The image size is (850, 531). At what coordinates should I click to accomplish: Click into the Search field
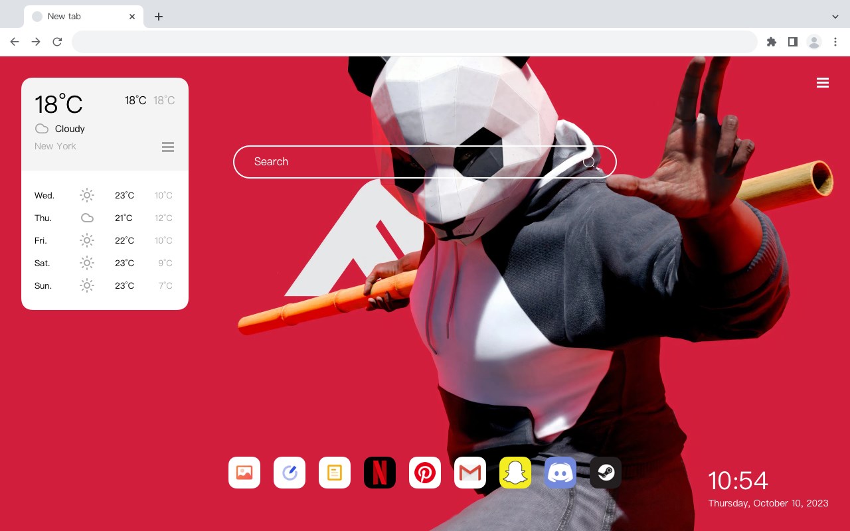point(425,162)
